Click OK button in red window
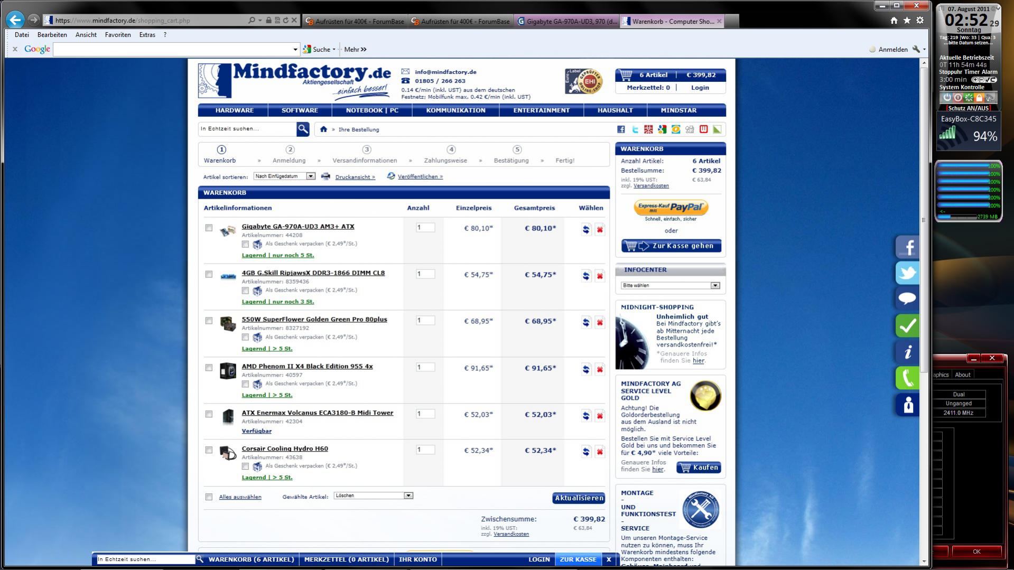This screenshot has width=1014, height=570. click(x=976, y=552)
